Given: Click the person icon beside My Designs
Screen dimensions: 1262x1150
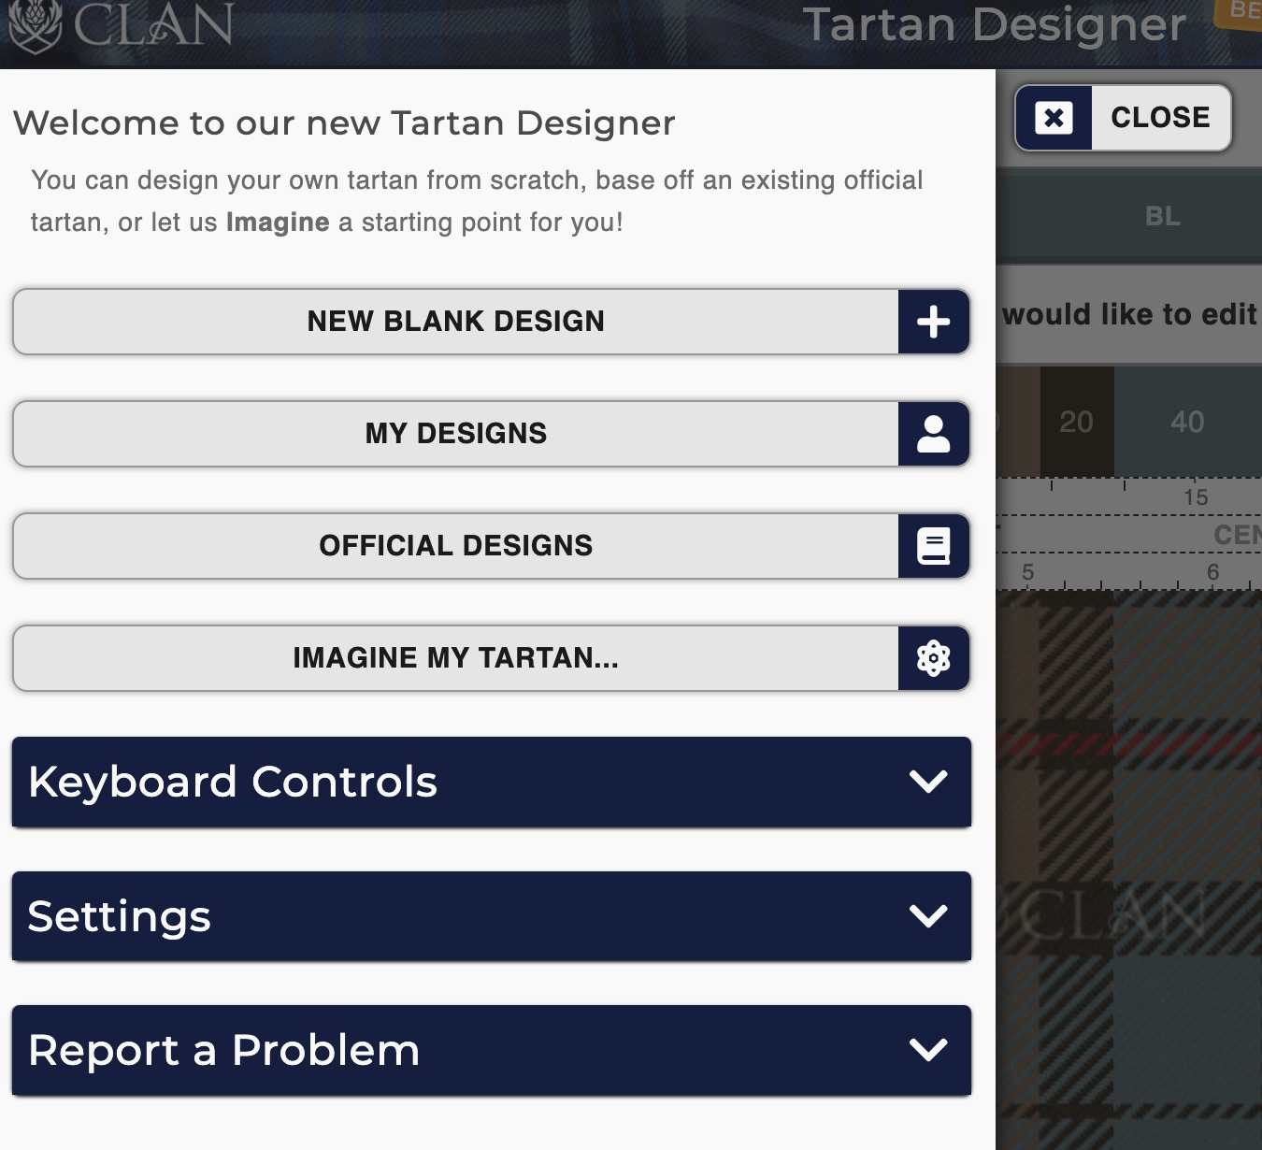Looking at the screenshot, I should point(932,434).
